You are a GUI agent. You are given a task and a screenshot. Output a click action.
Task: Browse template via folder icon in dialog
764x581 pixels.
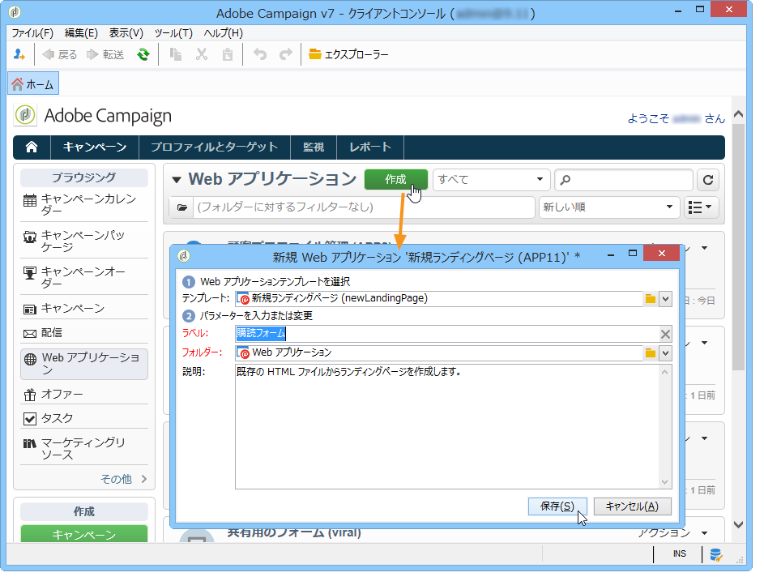click(x=651, y=299)
